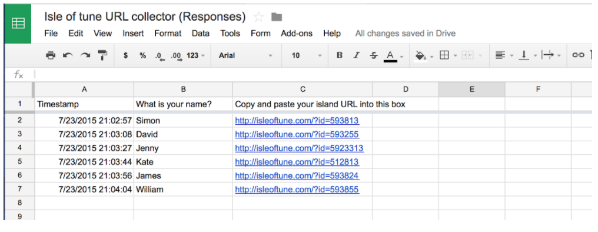This screenshot has height=232, width=598.
Task: Undo the last action
Action: (x=68, y=56)
